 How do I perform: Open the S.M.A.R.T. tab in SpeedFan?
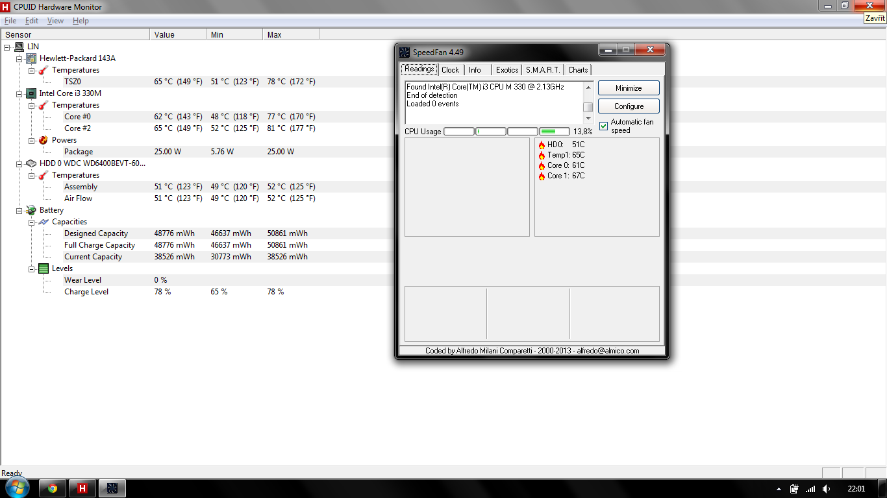point(543,70)
